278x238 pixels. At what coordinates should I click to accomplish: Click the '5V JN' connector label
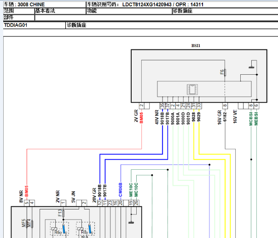click(73, 197)
